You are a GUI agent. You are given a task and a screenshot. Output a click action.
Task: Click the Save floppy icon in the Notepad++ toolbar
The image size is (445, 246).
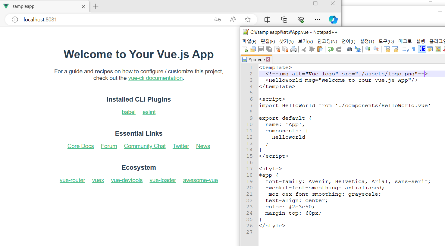[261, 49]
